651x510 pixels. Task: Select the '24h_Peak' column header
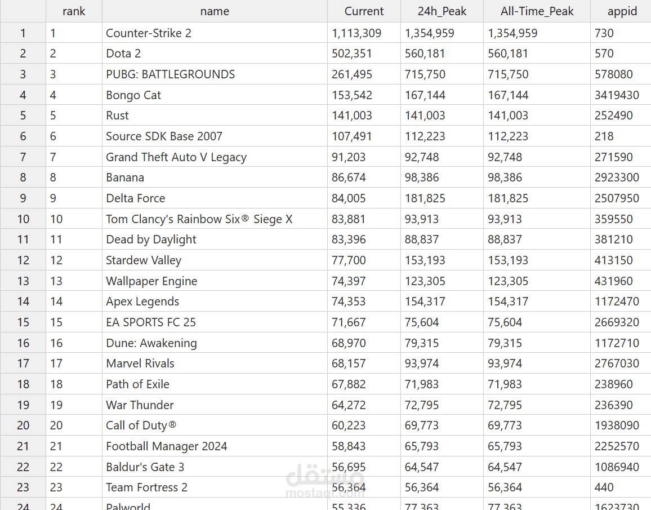pos(442,11)
